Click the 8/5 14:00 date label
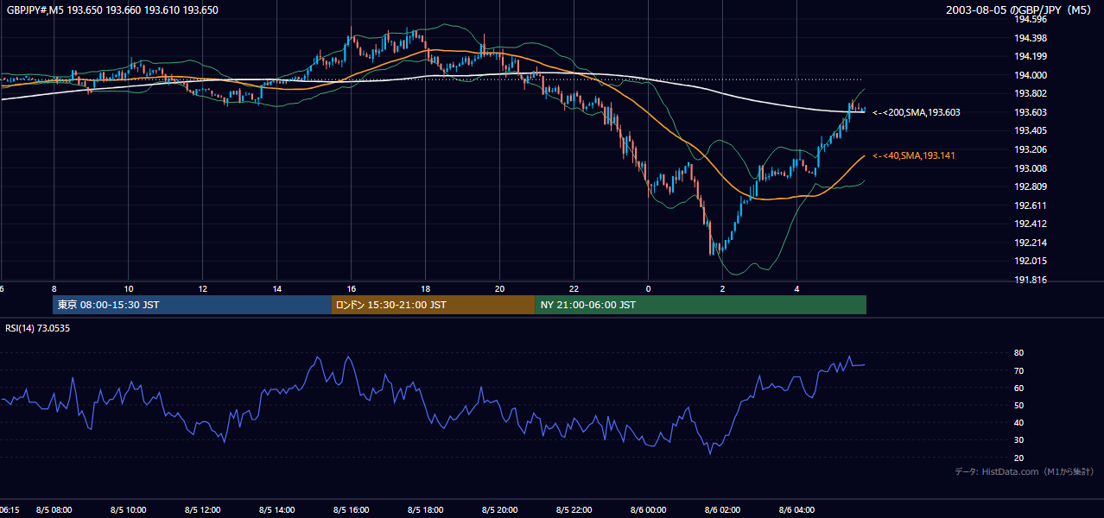The height and width of the screenshot is (518, 1104). (276, 509)
